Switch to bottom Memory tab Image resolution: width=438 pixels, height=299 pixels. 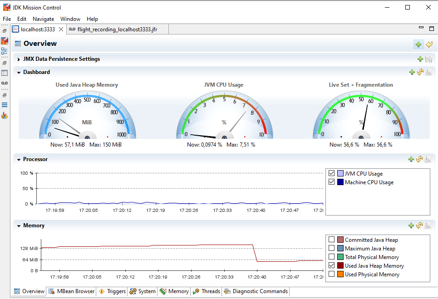174,291
